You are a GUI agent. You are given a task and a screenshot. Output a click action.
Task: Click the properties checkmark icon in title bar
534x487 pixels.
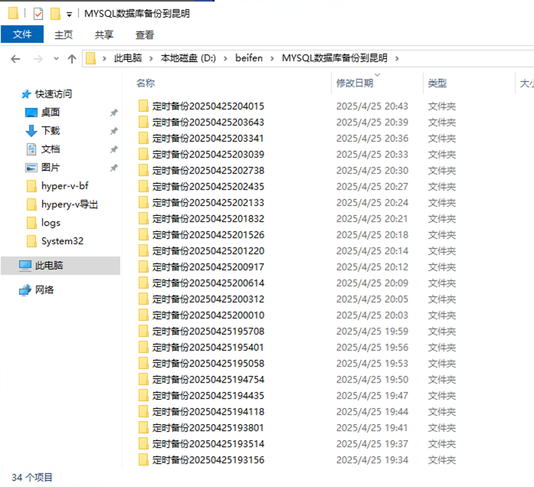tap(38, 14)
